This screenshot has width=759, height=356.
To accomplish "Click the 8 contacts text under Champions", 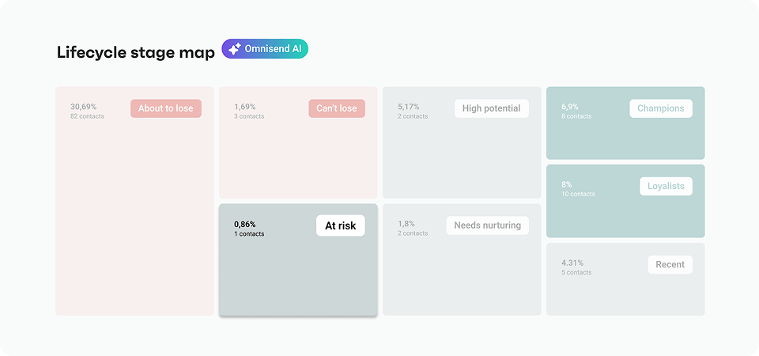I will coord(576,117).
